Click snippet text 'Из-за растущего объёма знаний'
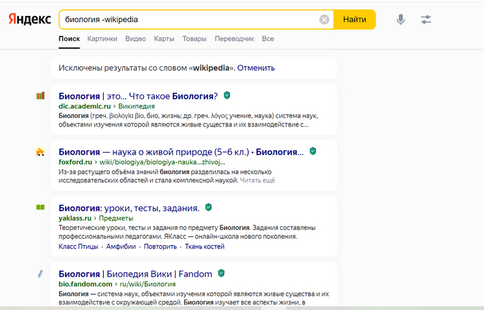 coord(109,172)
